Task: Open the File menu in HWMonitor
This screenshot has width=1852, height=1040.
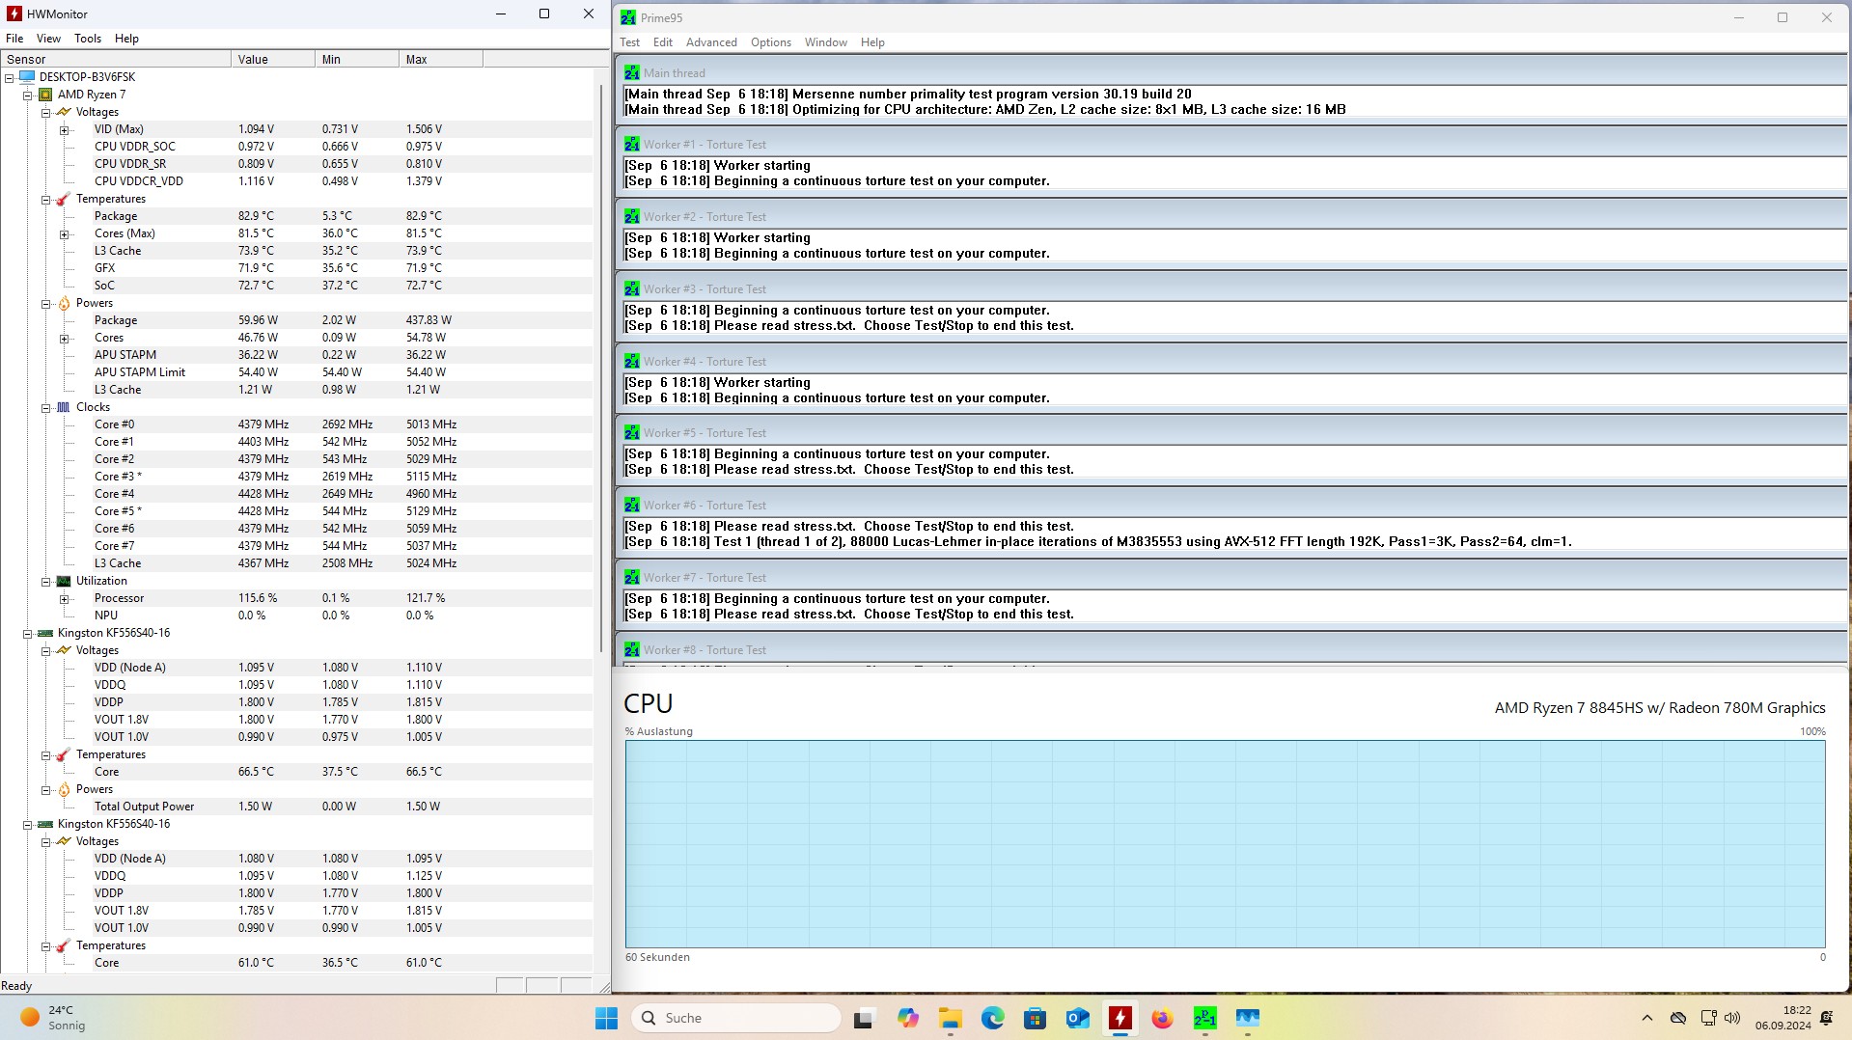Action: pos(14,39)
